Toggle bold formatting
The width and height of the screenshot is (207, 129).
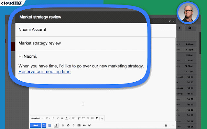[x=53, y=118]
